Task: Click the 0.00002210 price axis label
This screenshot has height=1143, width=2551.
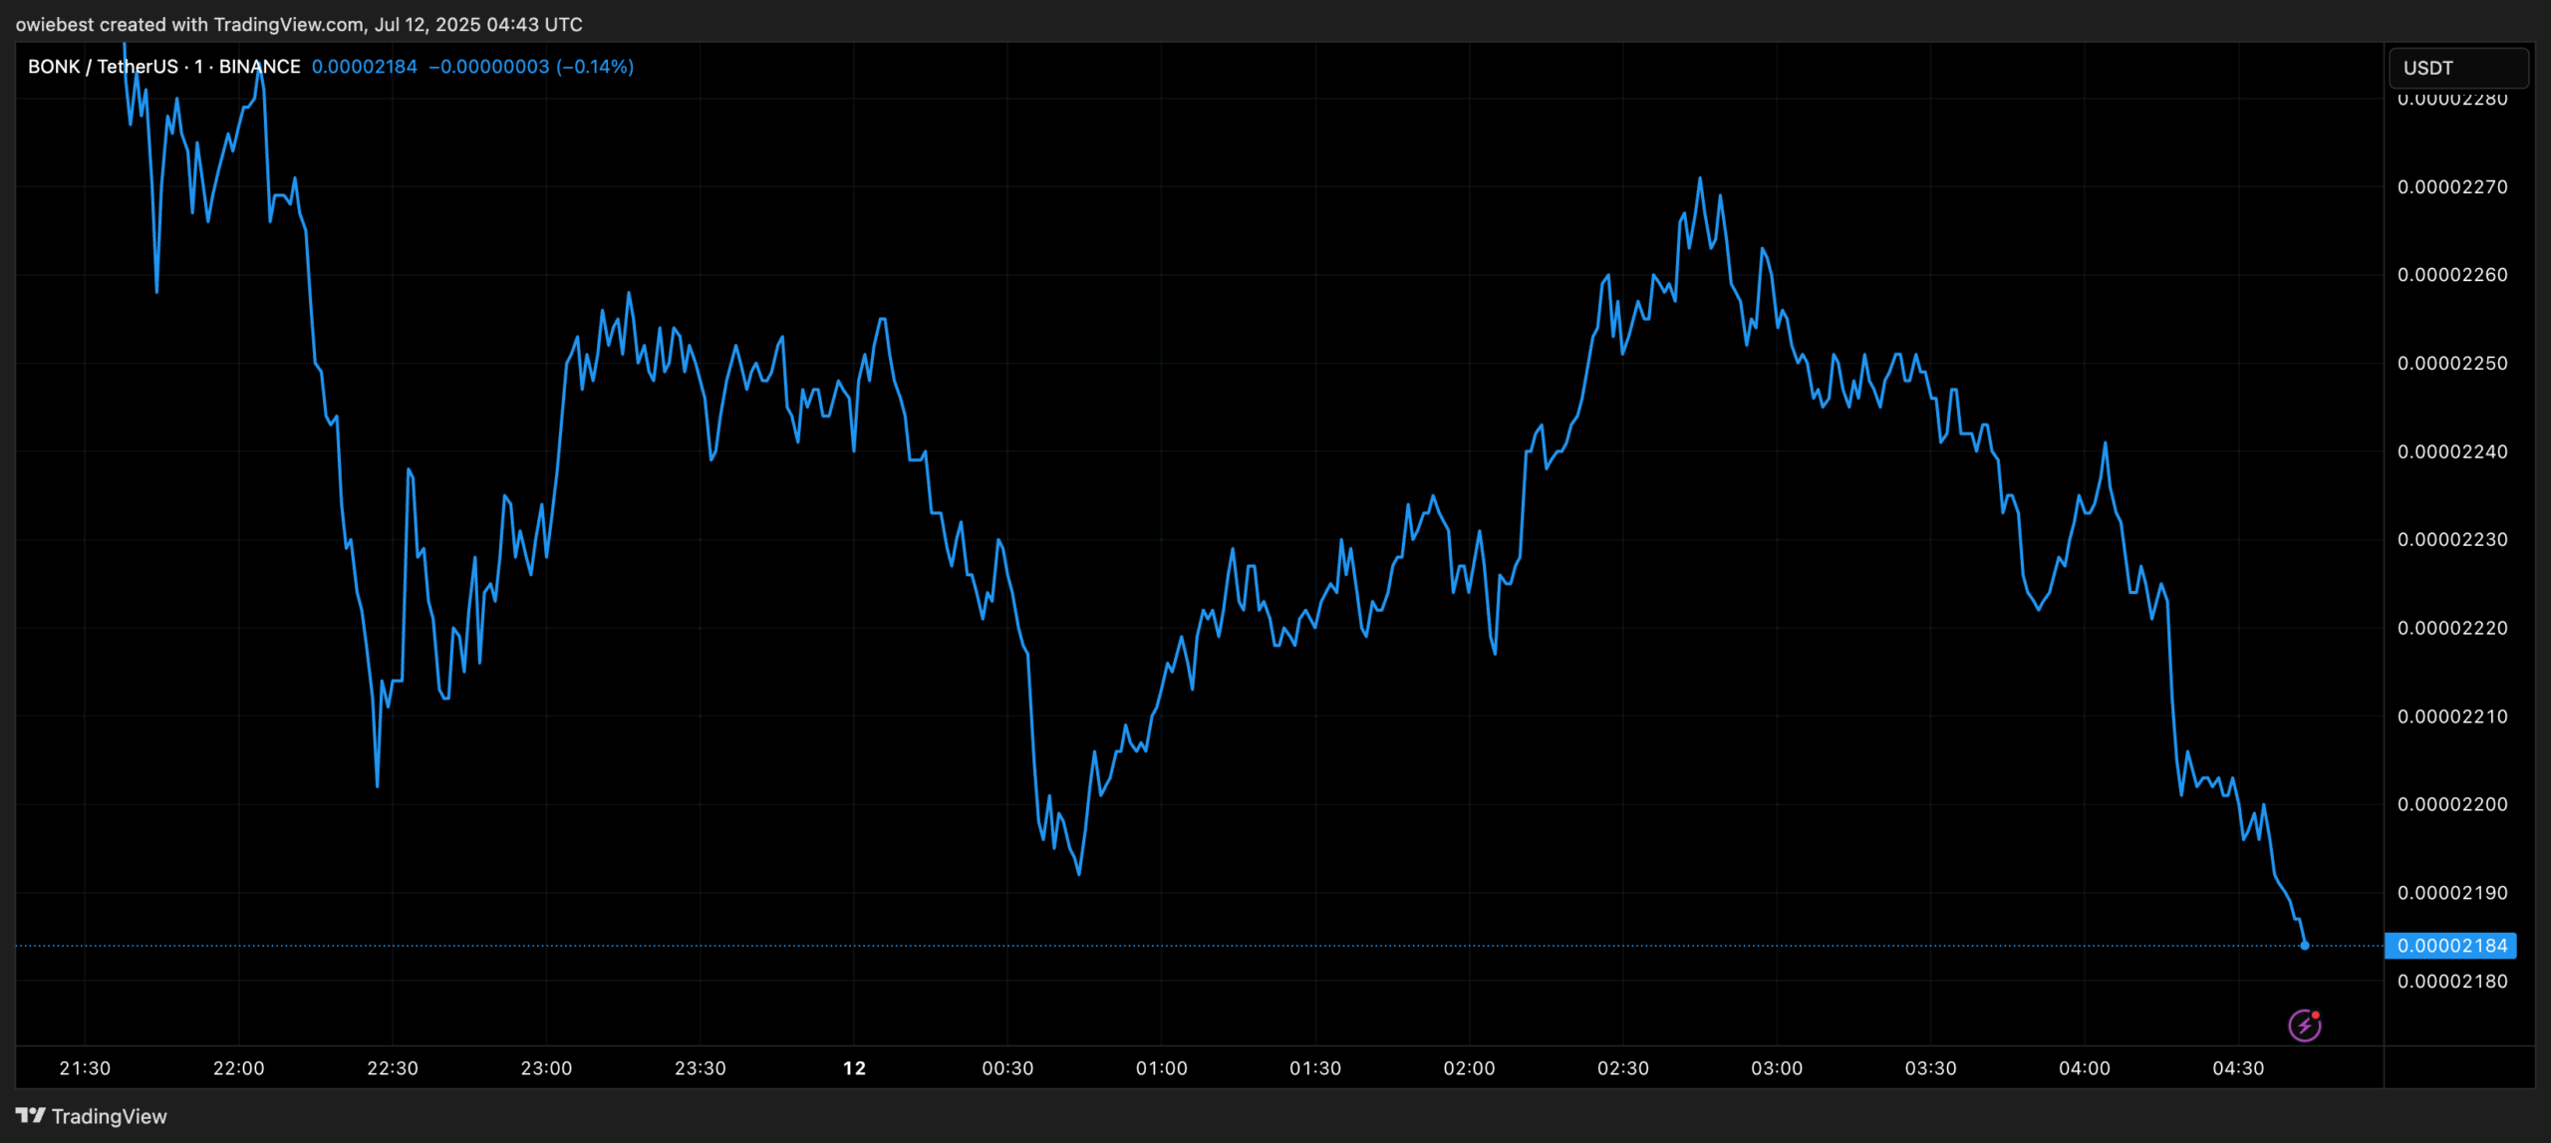Action: click(x=2452, y=716)
